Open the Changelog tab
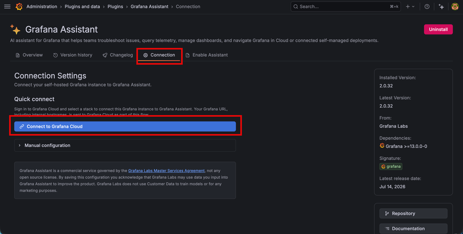The image size is (463, 234). (118, 55)
